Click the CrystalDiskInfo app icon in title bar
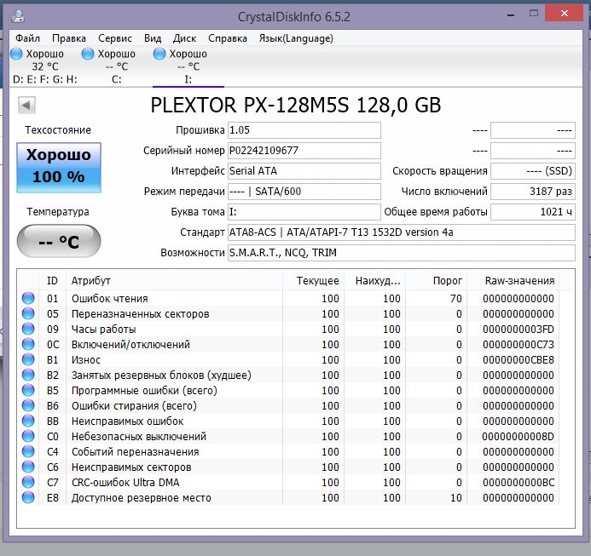 [x=18, y=16]
